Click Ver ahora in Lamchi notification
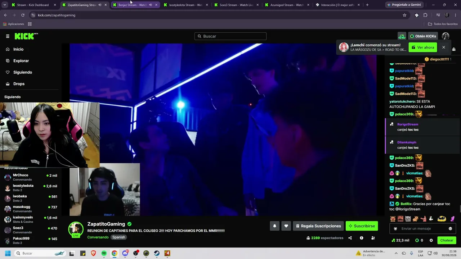Viewport: 461px width, 259px height. tap(423, 47)
